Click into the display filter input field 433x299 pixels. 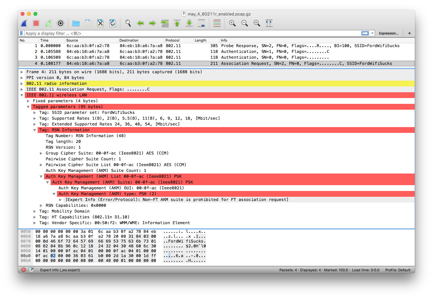coord(190,33)
